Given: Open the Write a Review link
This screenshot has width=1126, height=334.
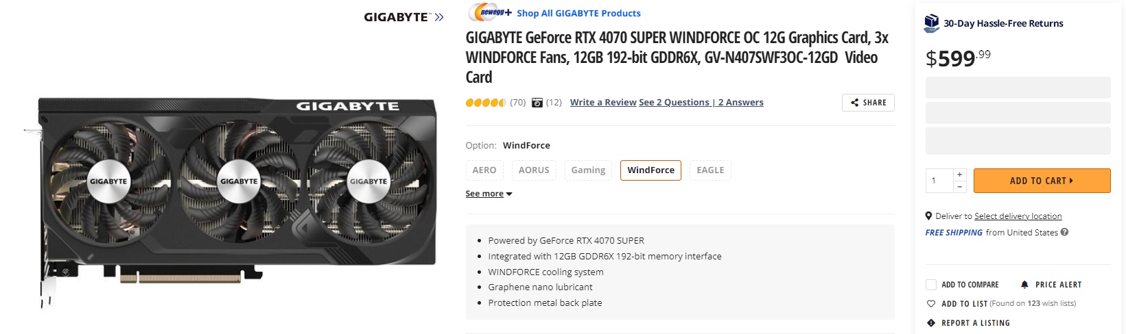Looking at the screenshot, I should tap(603, 103).
